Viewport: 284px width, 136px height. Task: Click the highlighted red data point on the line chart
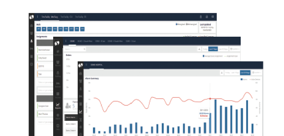[210, 99]
